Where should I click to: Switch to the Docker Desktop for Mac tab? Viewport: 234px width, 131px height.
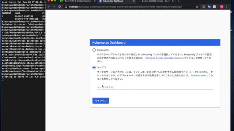tap(156, 1)
